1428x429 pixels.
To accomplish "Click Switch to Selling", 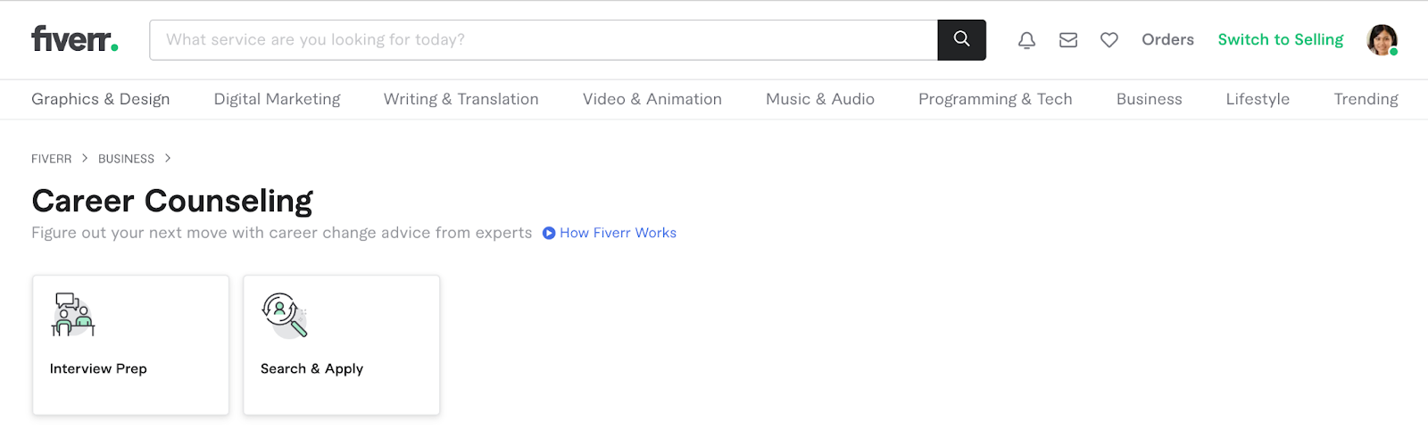I will coord(1280,40).
